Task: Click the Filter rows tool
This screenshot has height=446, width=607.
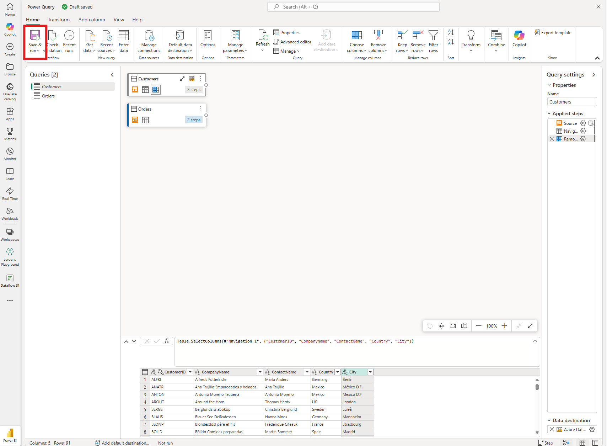Action: click(434, 42)
